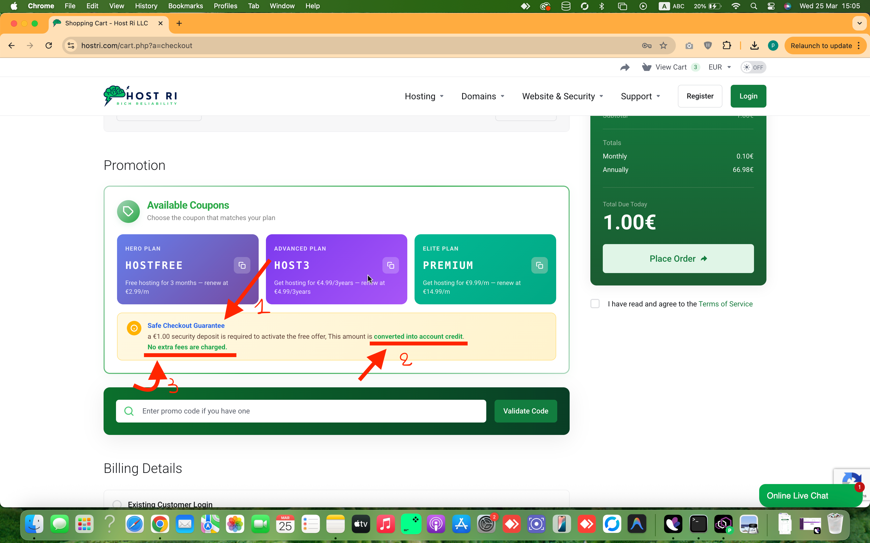
Task: Open the Chrome extensions puzzle icon
Action: (x=727, y=46)
